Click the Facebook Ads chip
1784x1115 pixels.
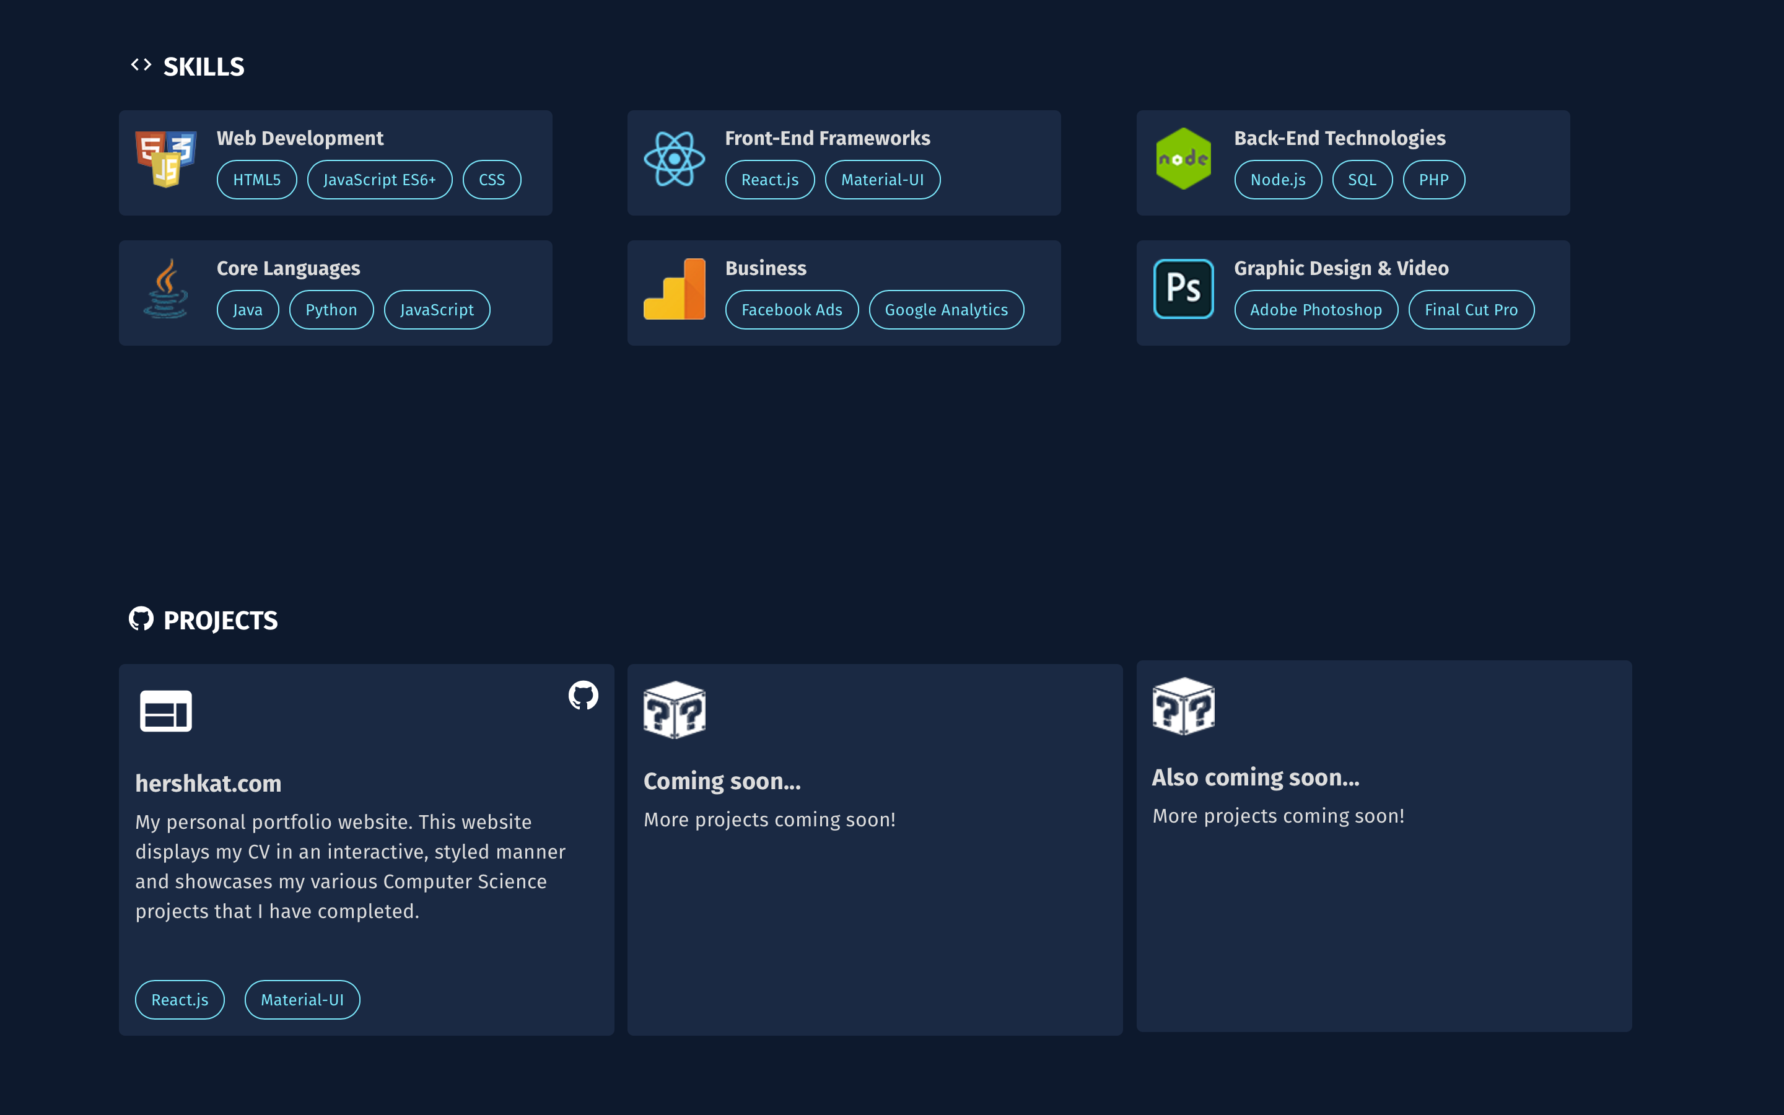point(792,310)
